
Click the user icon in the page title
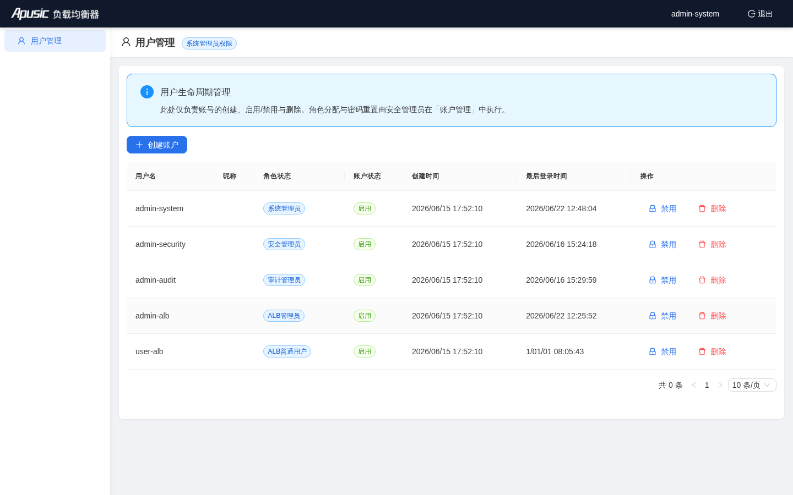126,42
